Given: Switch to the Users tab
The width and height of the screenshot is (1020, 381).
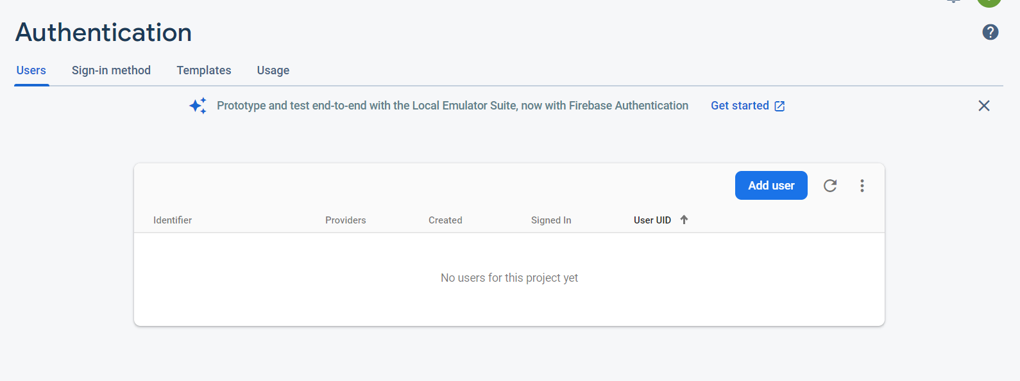Looking at the screenshot, I should [31, 70].
